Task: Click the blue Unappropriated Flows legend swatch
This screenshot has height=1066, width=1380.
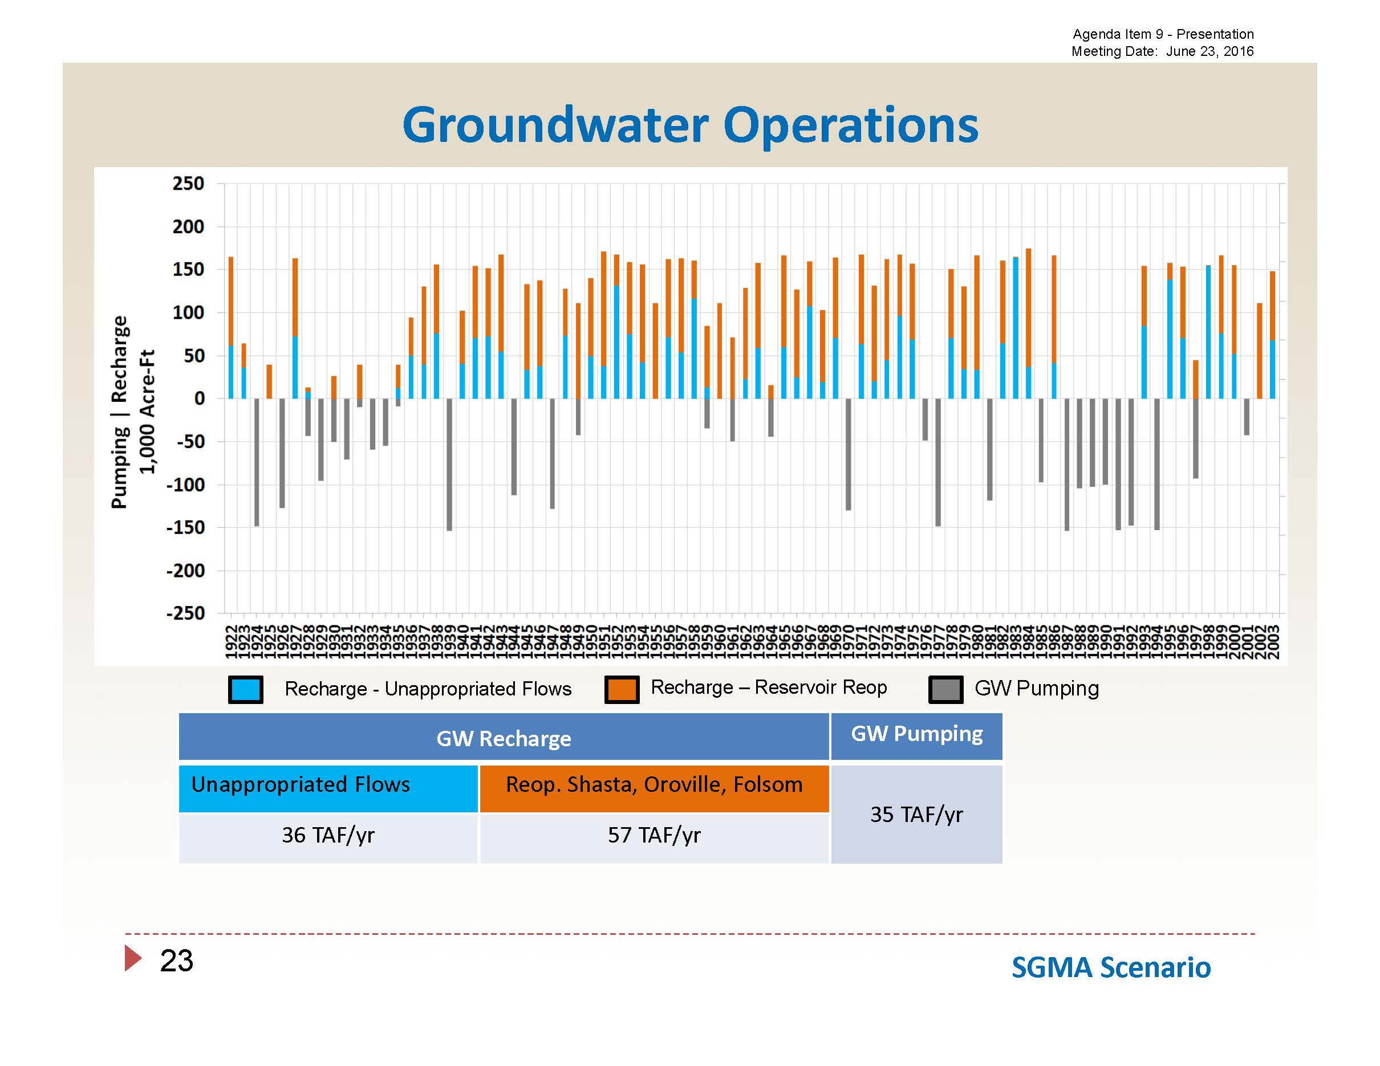Action: (x=245, y=690)
